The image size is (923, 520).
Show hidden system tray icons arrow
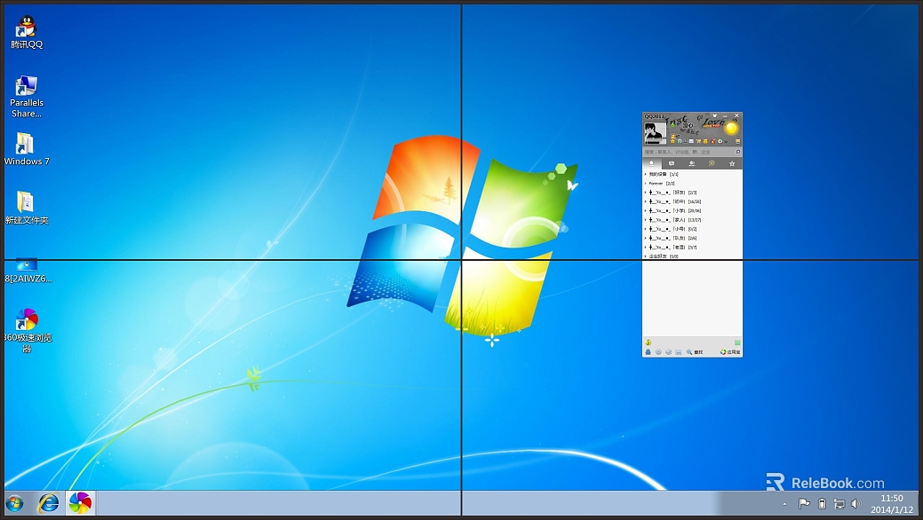point(784,504)
